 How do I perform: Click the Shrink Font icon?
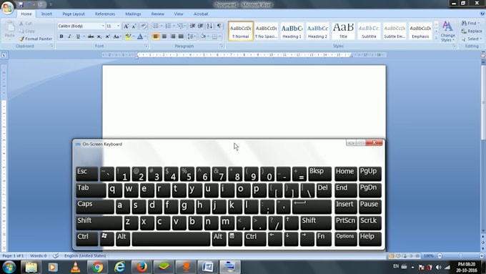pyautogui.click(x=134, y=26)
